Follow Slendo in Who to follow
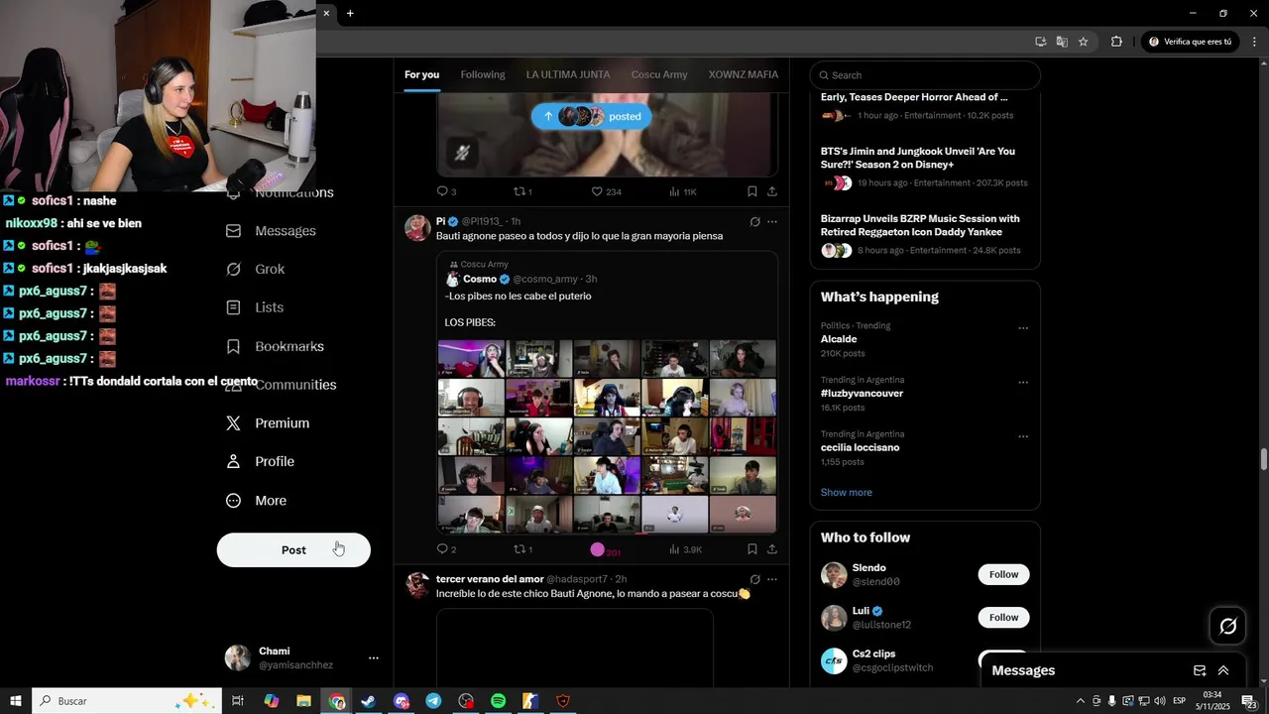This screenshot has width=1269, height=714. pos(1003,574)
